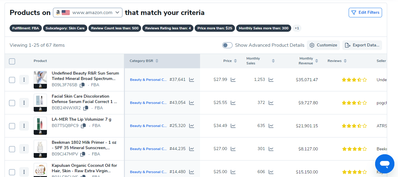Open three-dot menu for Beekman 1802 Milk Primer

pyautogui.click(x=24, y=149)
